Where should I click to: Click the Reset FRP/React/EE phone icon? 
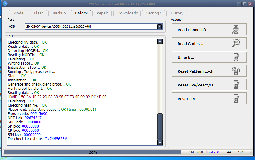click(x=236, y=85)
